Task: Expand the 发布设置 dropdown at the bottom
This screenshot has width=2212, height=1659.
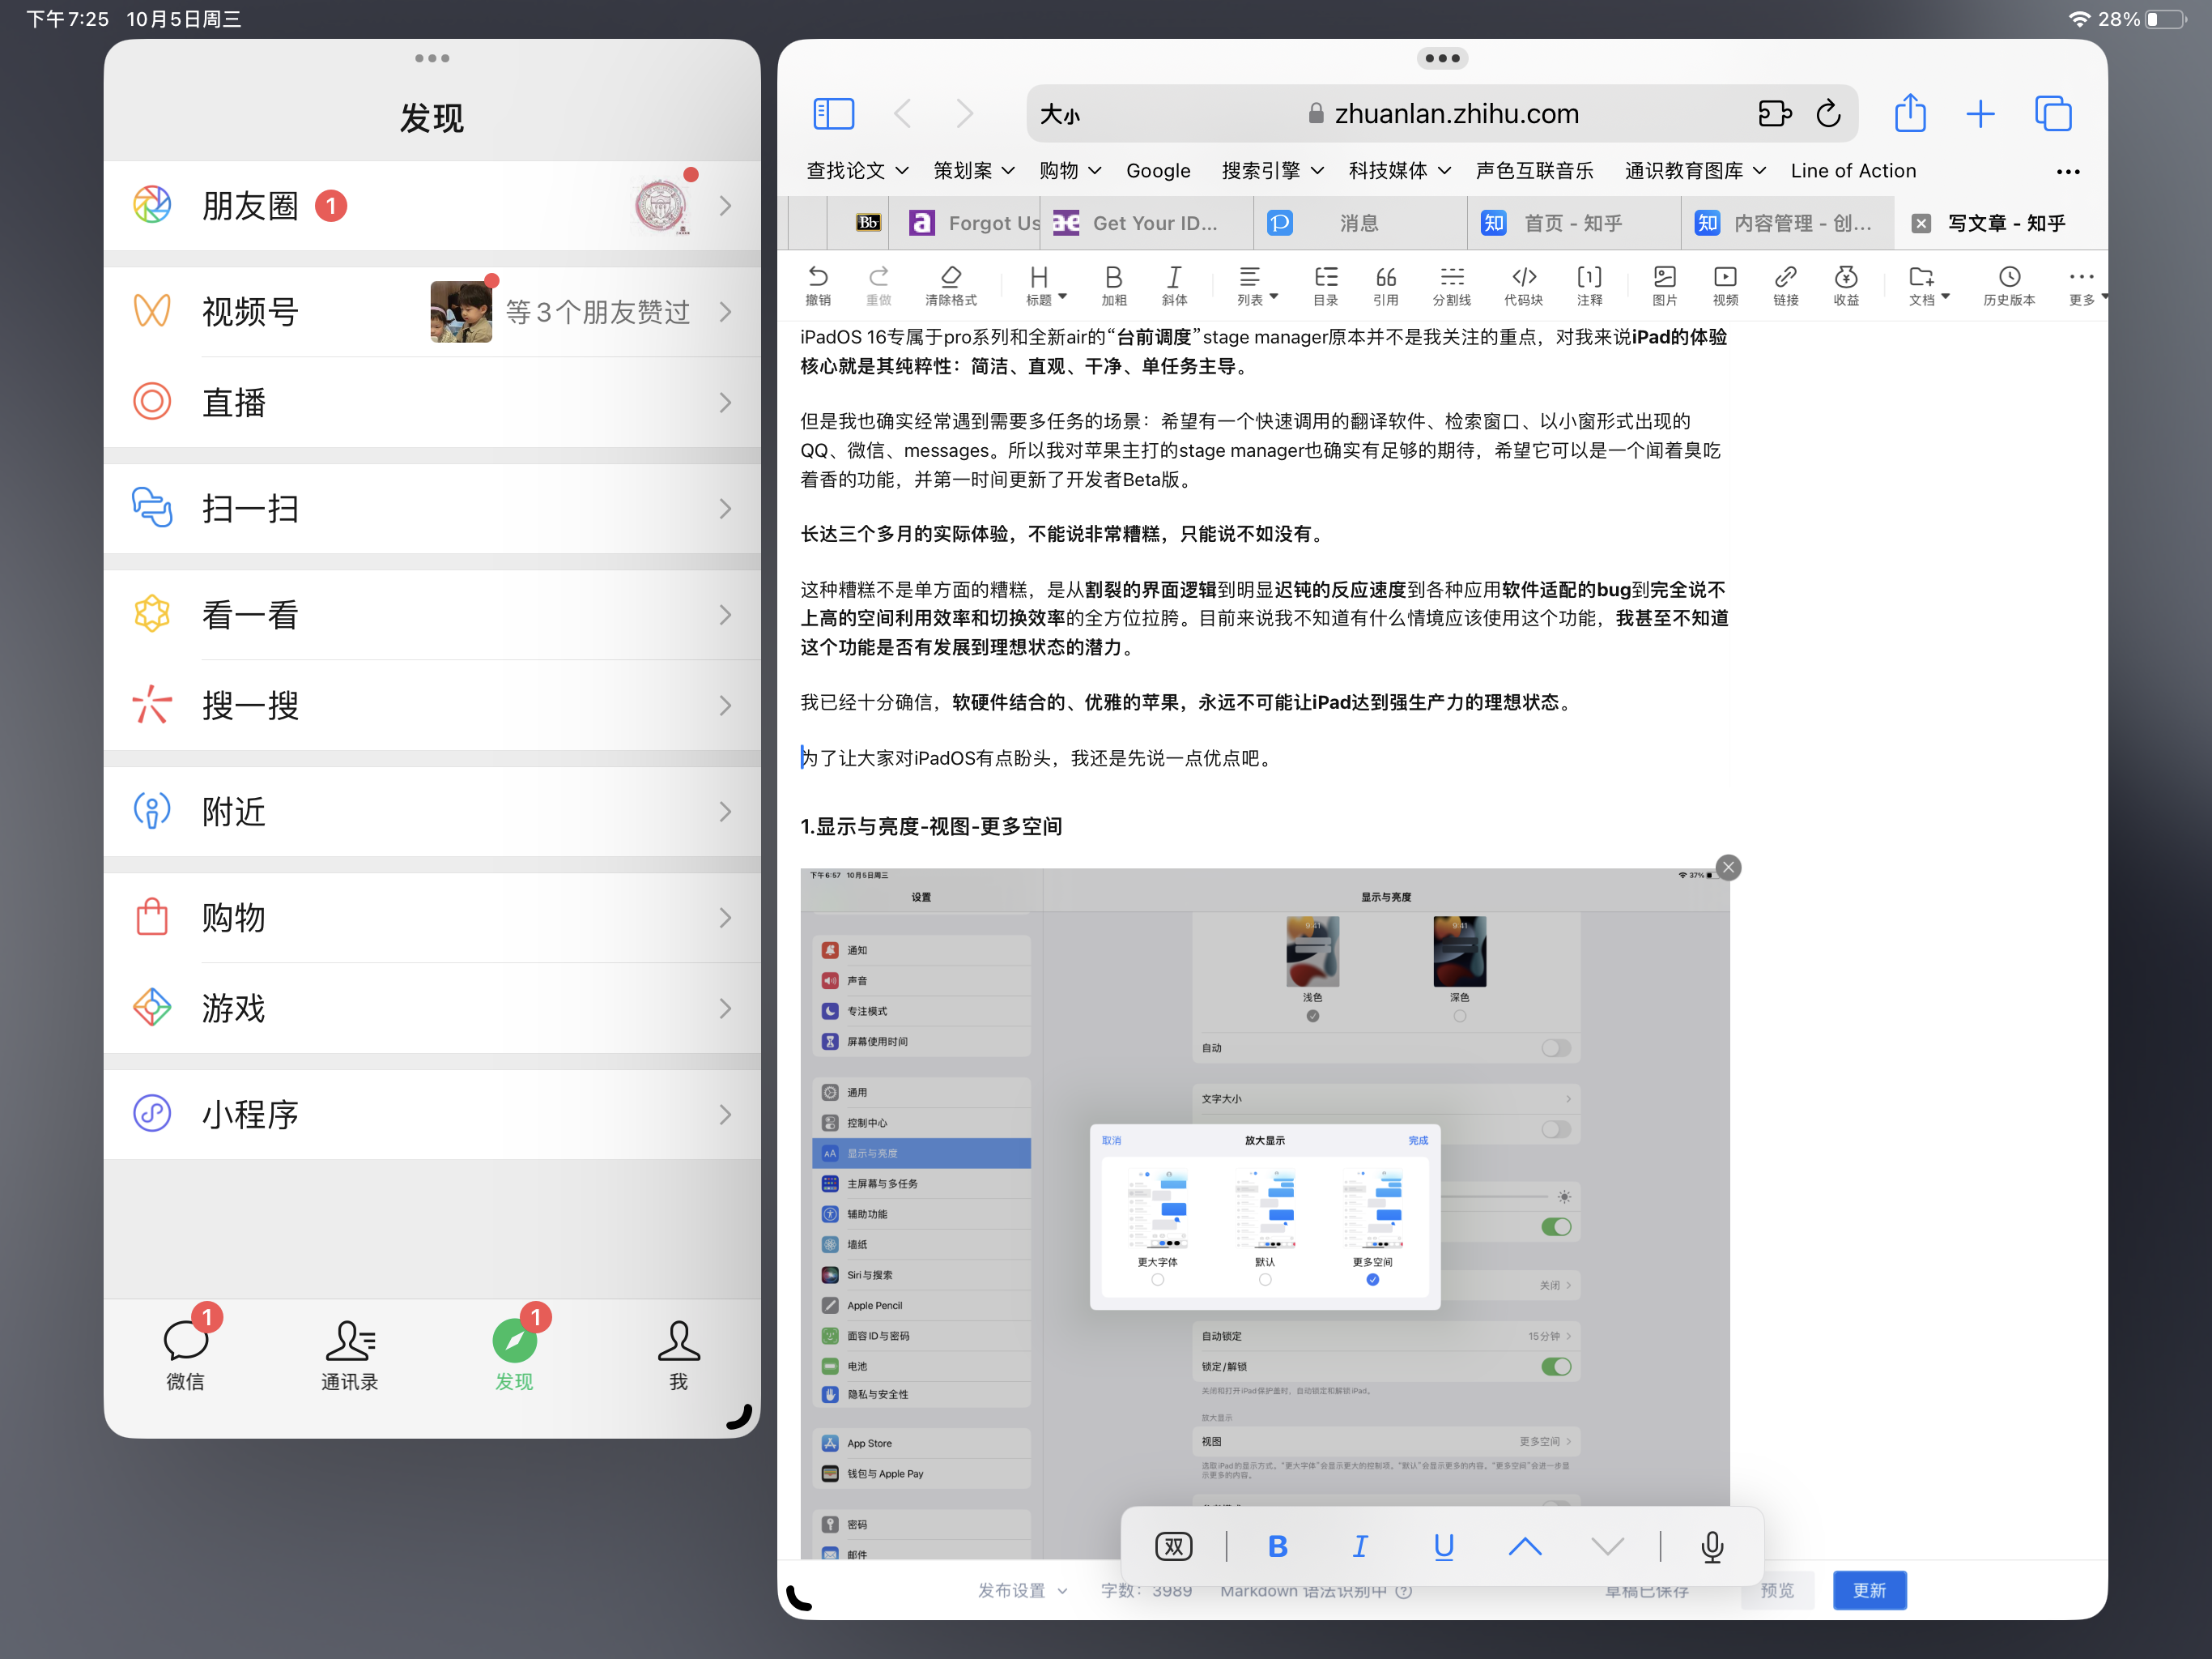Action: [x=1021, y=1590]
